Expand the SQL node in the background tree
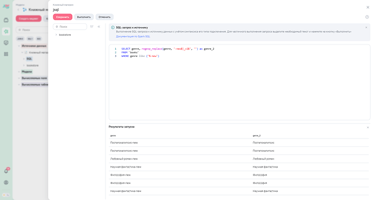Screen dimensions: 375x200 coord(24,59)
